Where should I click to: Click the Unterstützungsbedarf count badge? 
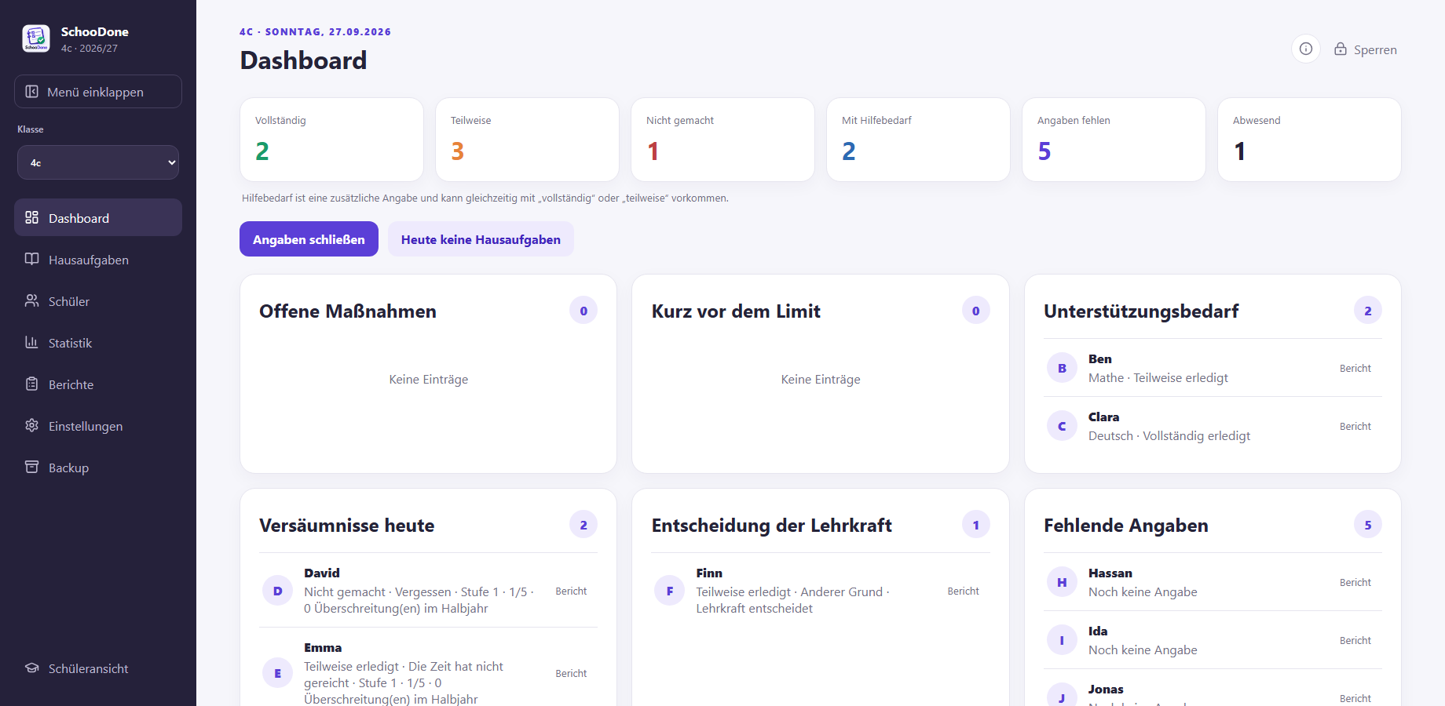1368,311
